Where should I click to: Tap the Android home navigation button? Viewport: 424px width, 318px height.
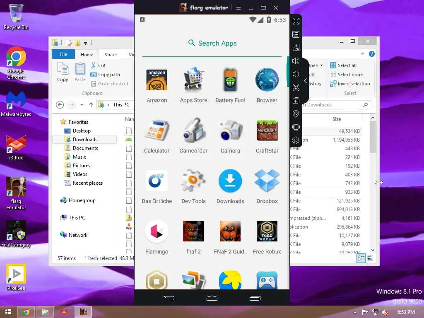[212, 298]
